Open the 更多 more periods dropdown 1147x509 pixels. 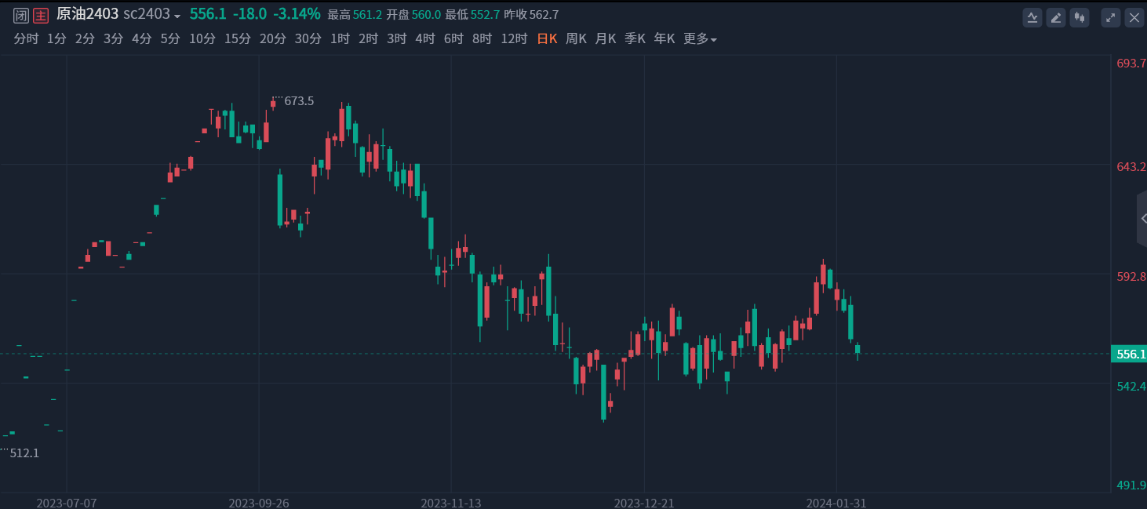[x=700, y=38]
